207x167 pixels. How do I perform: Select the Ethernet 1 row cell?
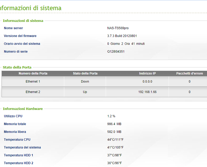tap(33, 82)
